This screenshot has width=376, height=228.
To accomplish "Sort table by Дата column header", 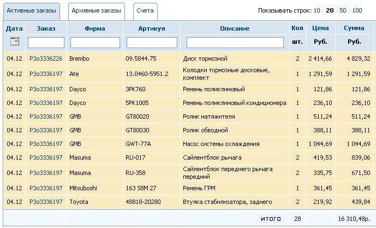I will pyautogui.click(x=15, y=28).
